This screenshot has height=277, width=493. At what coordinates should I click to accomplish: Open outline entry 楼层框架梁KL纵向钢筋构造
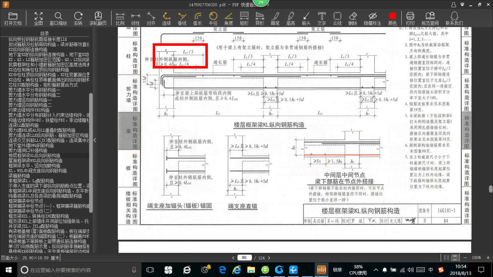tap(35, 155)
